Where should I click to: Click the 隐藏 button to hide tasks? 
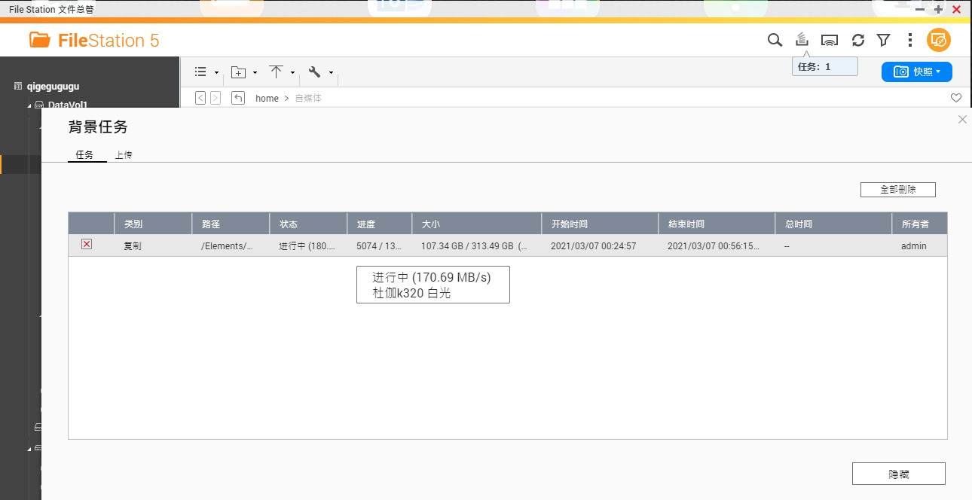click(x=898, y=473)
